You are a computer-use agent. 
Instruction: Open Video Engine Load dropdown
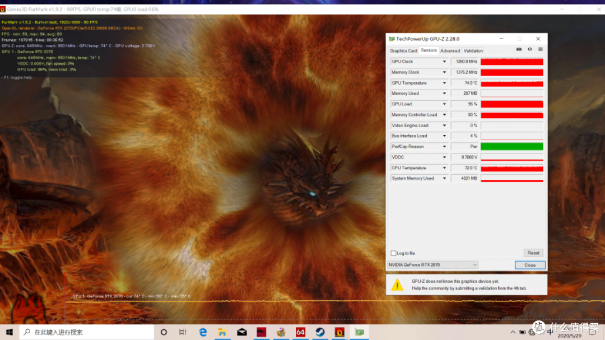[x=444, y=125]
